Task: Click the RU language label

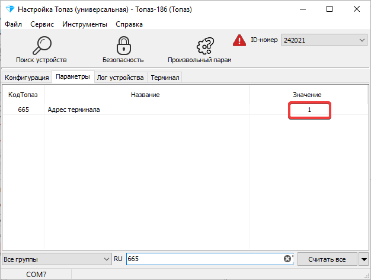Action: tap(118, 259)
